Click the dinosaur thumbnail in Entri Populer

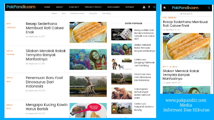(122, 79)
